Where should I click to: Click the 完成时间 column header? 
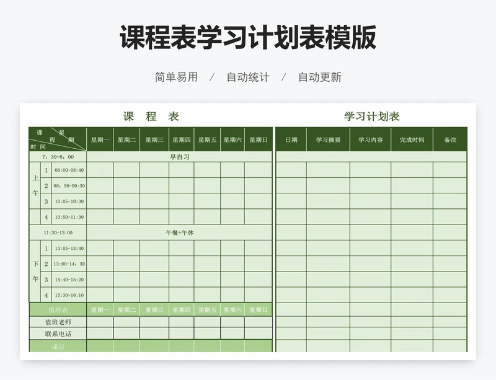point(412,139)
